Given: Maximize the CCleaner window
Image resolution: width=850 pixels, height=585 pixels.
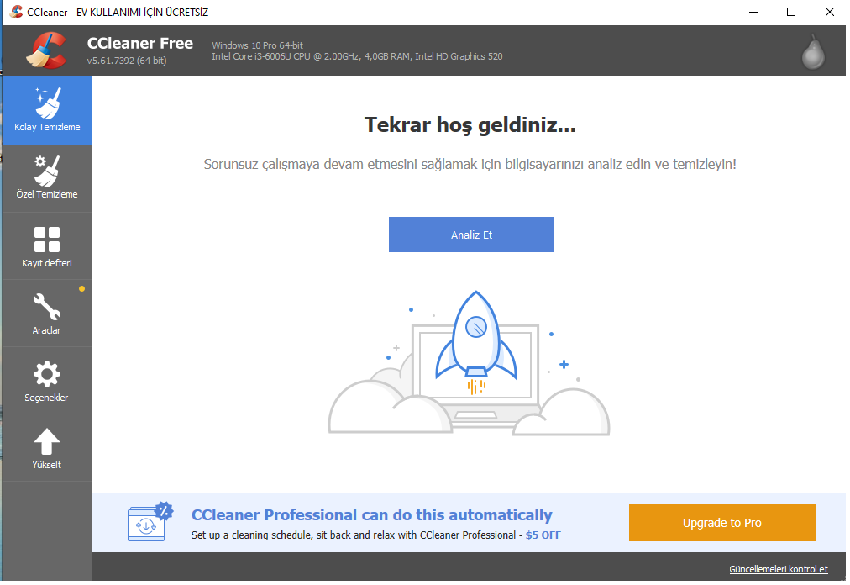Looking at the screenshot, I should pos(791,12).
